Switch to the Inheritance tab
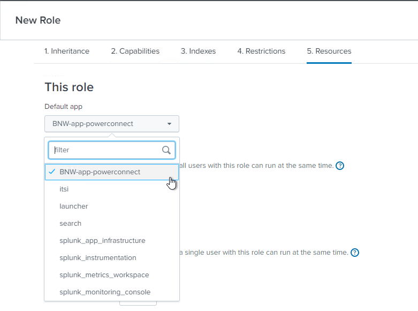 67,51
